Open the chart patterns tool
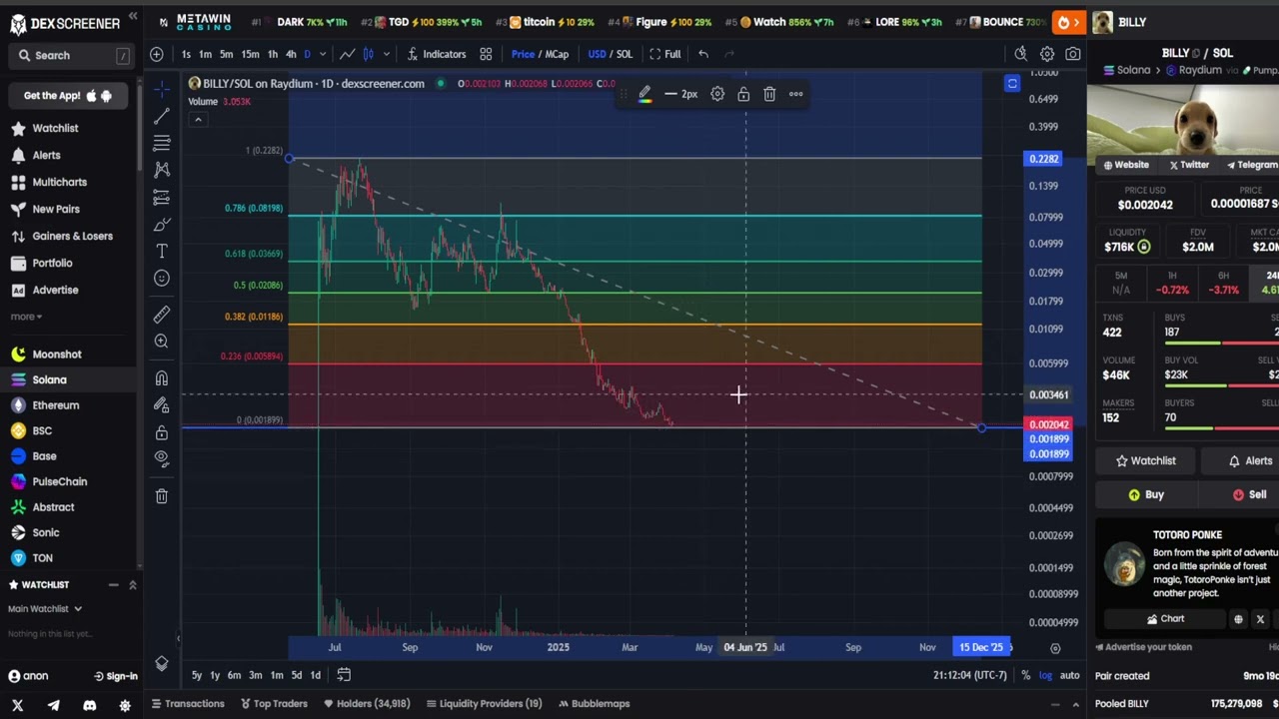This screenshot has width=1279, height=719. coord(162,170)
